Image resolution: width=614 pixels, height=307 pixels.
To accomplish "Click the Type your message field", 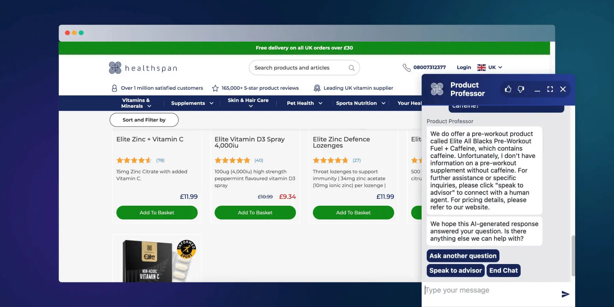I will point(489,290).
